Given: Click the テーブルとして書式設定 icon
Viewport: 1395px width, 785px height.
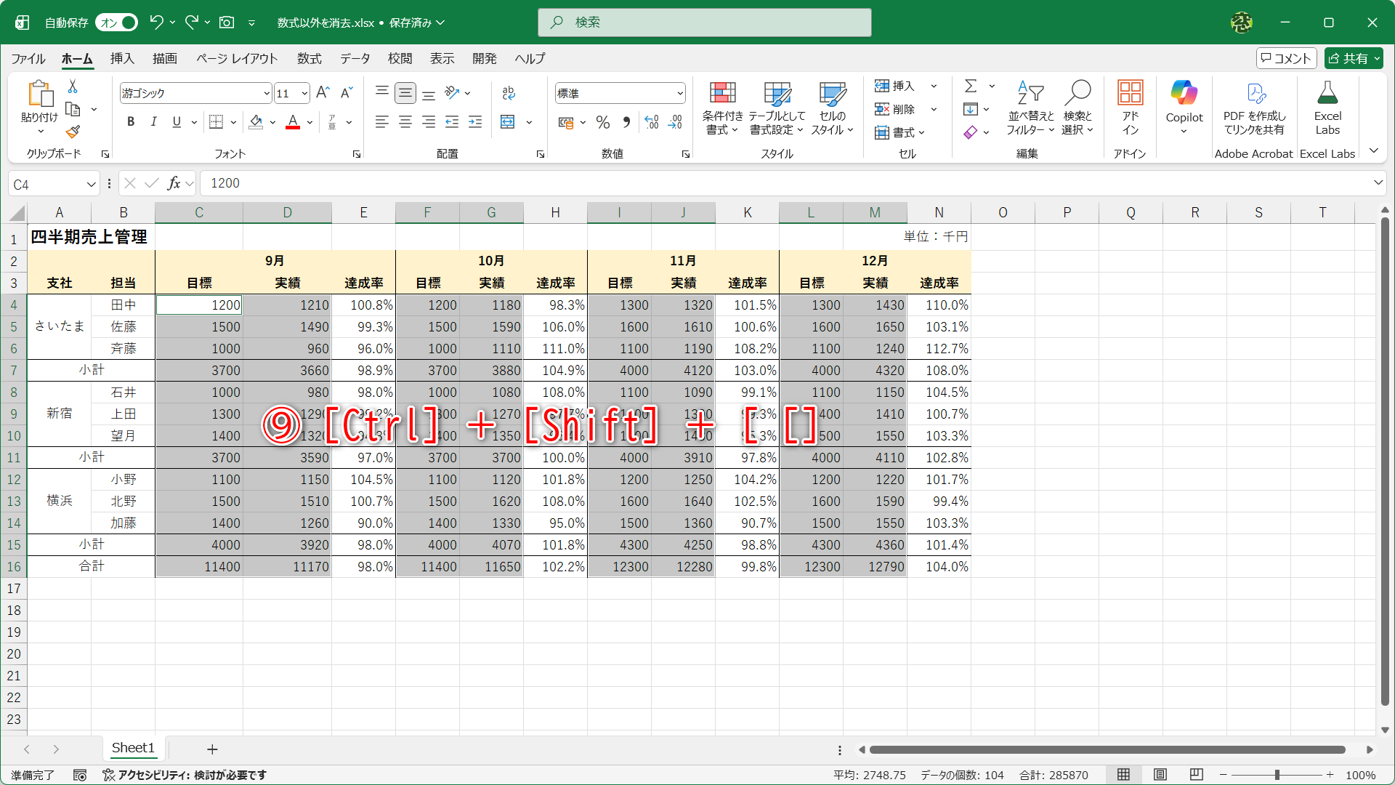Looking at the screenshot, I should pos(776,108).
